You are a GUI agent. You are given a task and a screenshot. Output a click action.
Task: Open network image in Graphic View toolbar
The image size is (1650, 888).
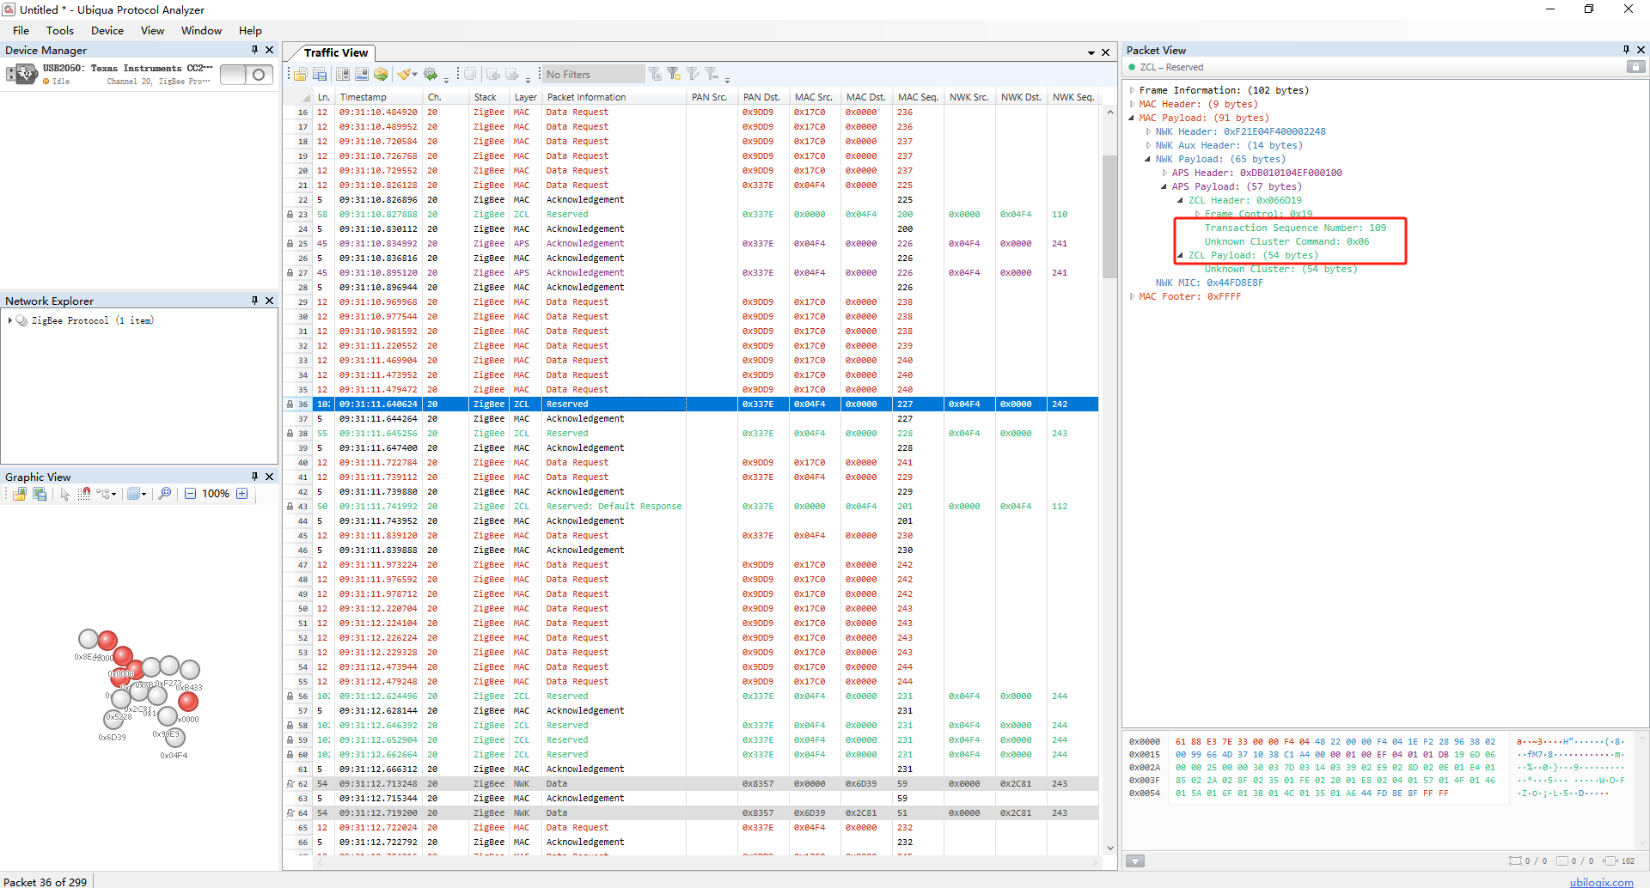19,494
